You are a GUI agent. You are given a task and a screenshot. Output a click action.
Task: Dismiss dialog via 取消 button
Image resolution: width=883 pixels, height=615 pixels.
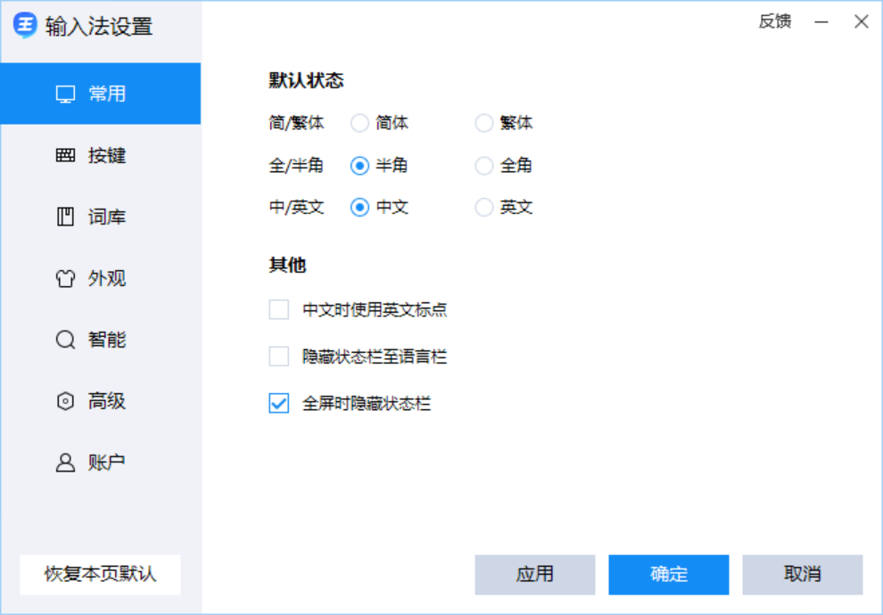pos(800,574)
